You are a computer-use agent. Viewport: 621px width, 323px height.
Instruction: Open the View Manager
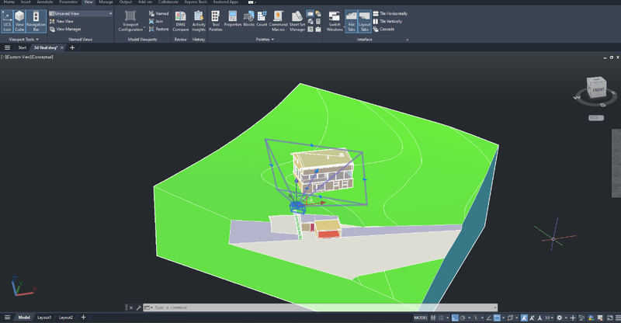(x=67, y=29)
